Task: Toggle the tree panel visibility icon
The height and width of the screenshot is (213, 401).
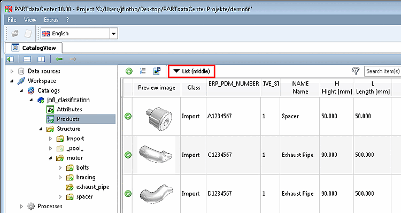Action: point(10,59)
